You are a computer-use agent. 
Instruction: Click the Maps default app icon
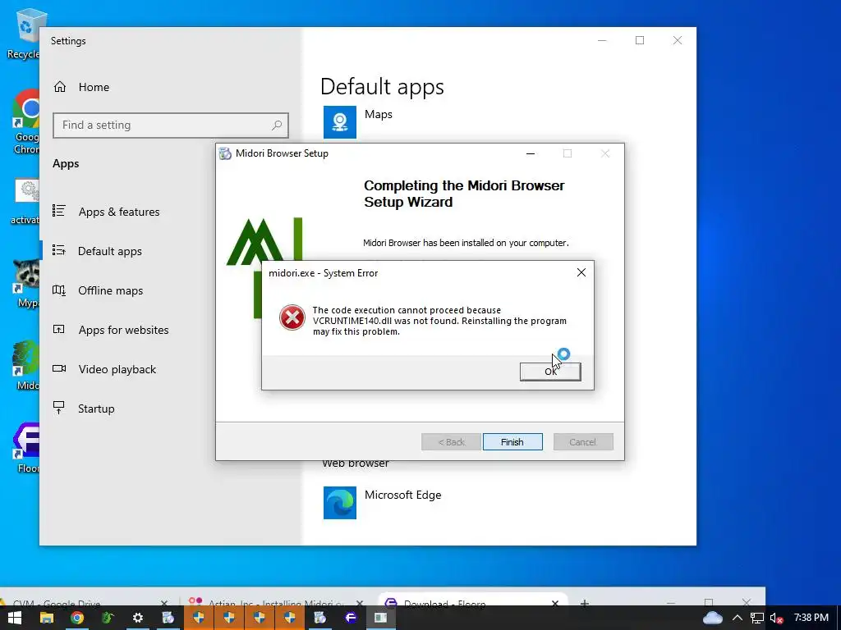coord(339,122)
